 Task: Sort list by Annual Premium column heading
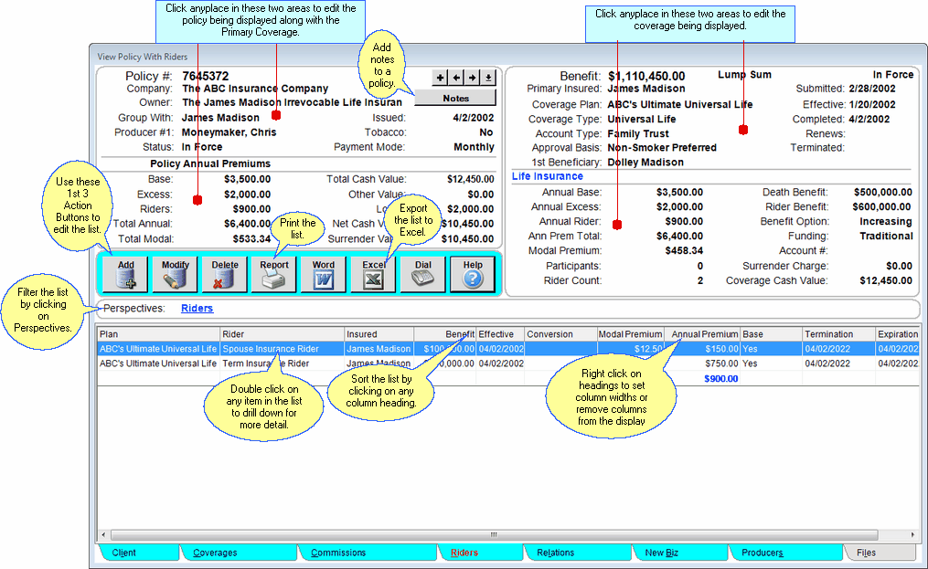click(704, 334)
